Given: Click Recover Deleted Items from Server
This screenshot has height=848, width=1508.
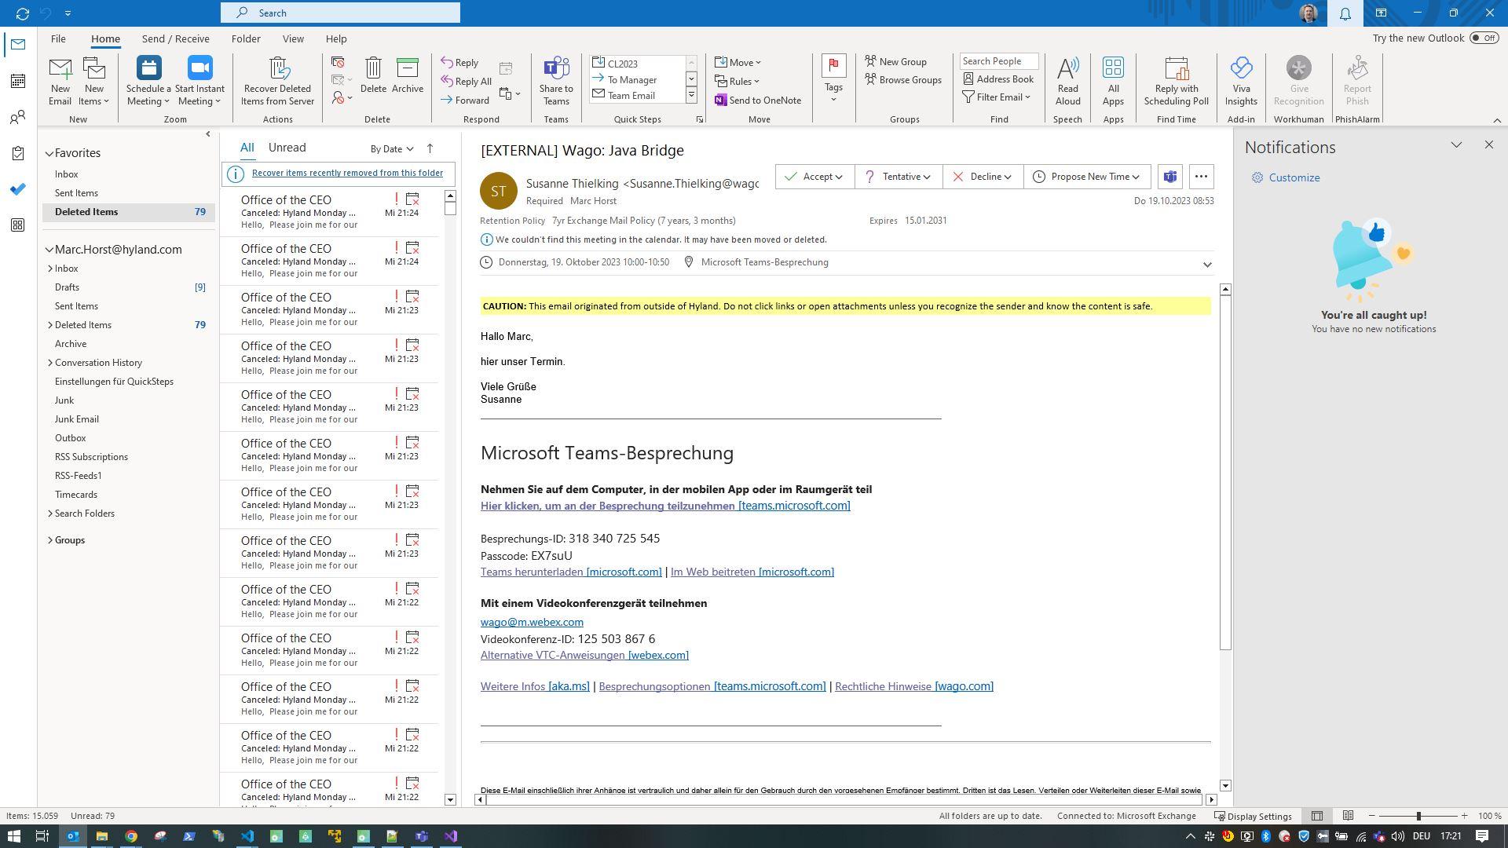Looking at the screenshot, I should tap(277, 81).
